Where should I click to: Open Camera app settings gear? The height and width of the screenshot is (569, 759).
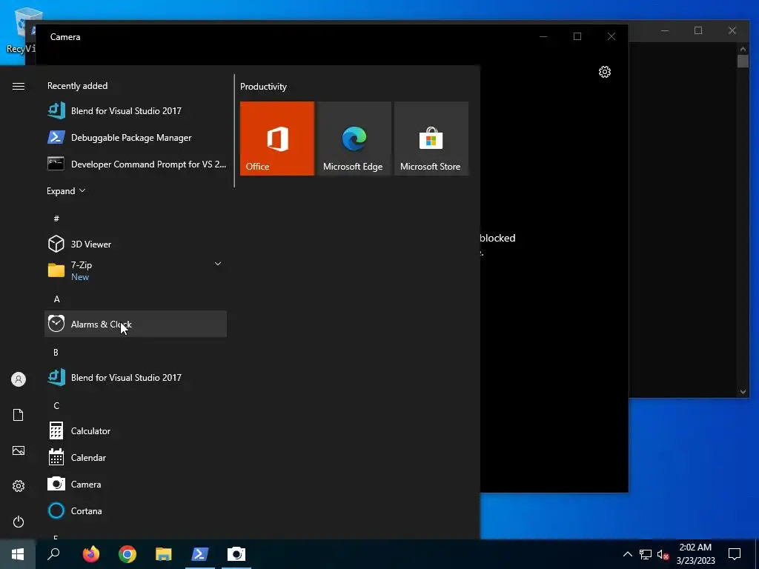(x=605, y=72)
